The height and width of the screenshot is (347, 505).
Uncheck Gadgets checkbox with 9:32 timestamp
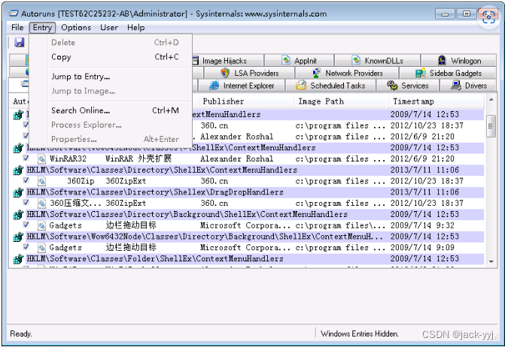26,225
